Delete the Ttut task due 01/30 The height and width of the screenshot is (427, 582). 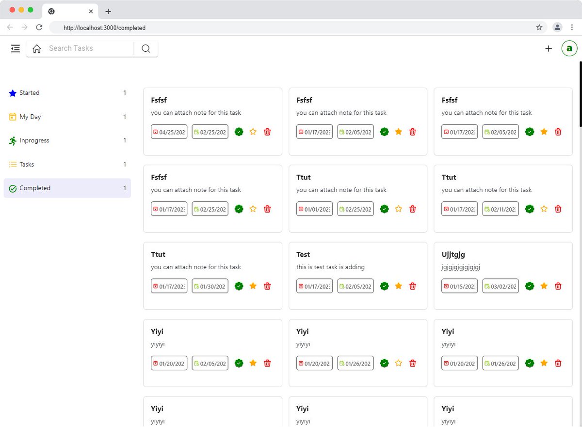click(267, 286)
